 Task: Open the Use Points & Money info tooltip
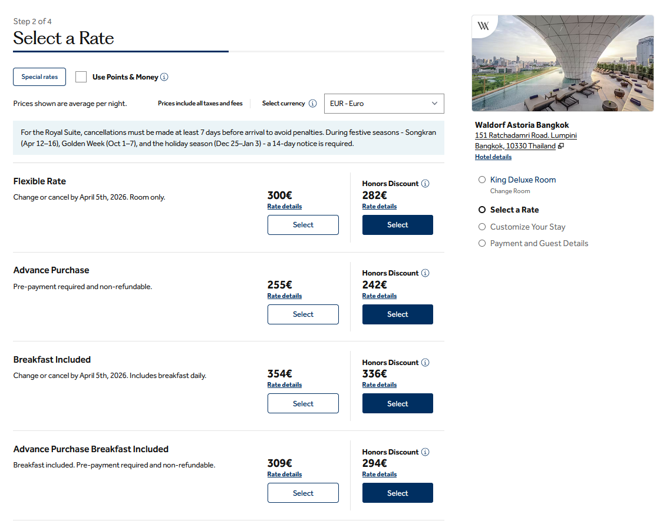point(165,77)
